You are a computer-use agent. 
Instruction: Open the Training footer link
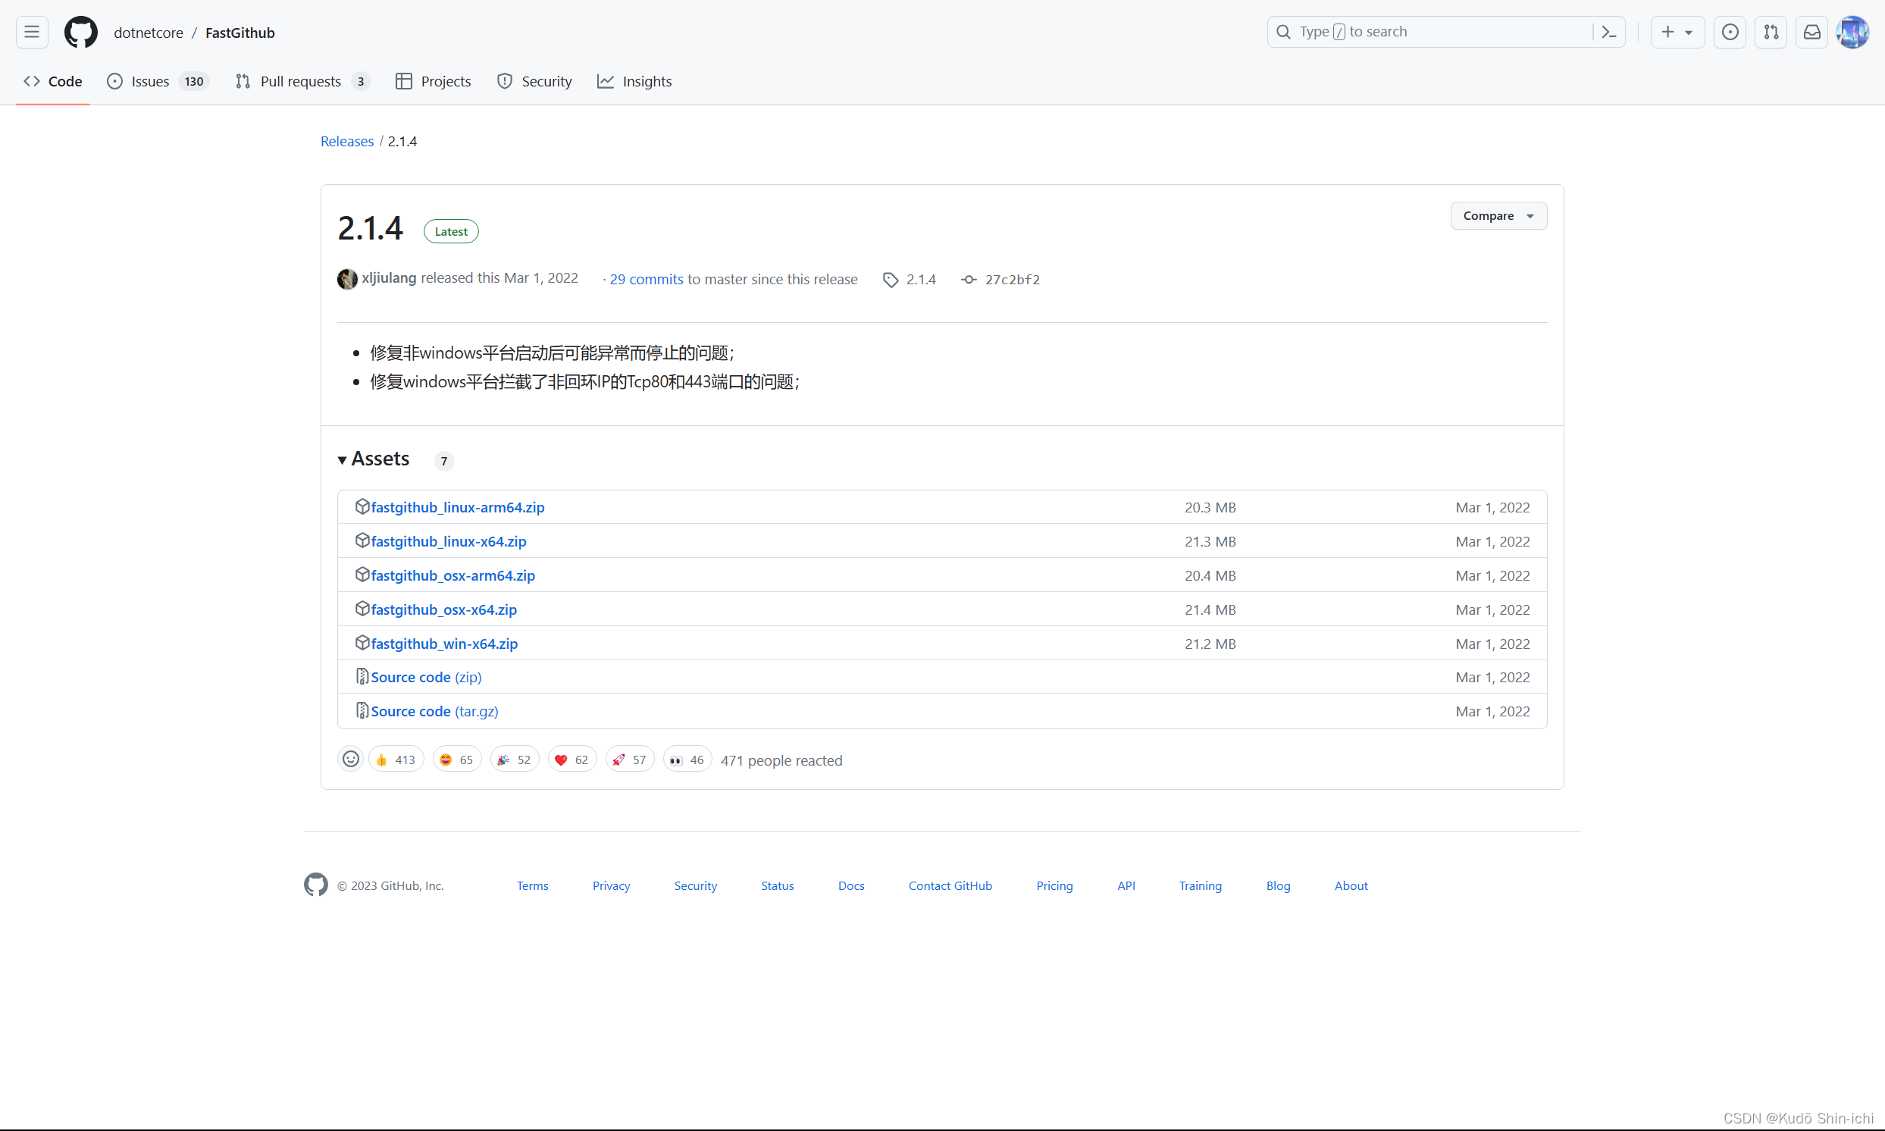click(x=1200, y=886)
